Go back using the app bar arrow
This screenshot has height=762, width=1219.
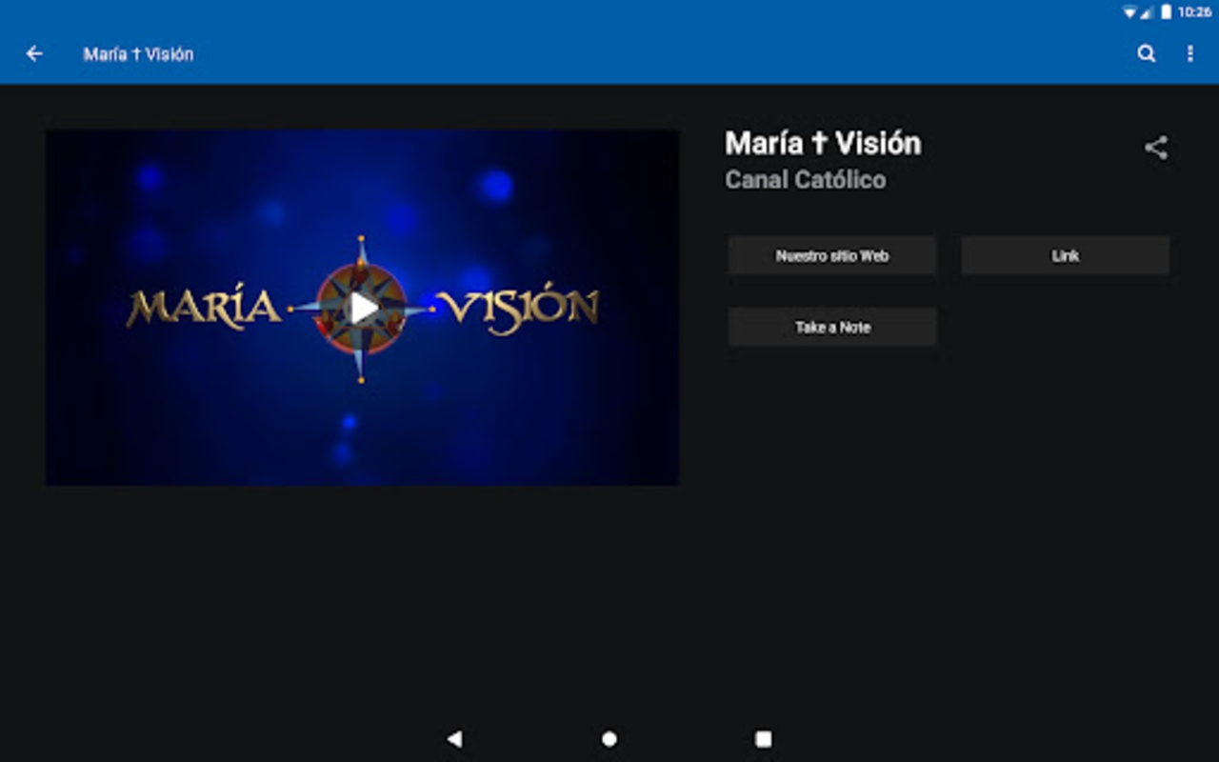(x=34, y=54)
